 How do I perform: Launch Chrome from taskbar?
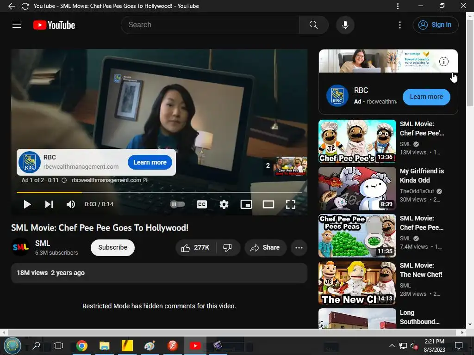tap(81, 346)
